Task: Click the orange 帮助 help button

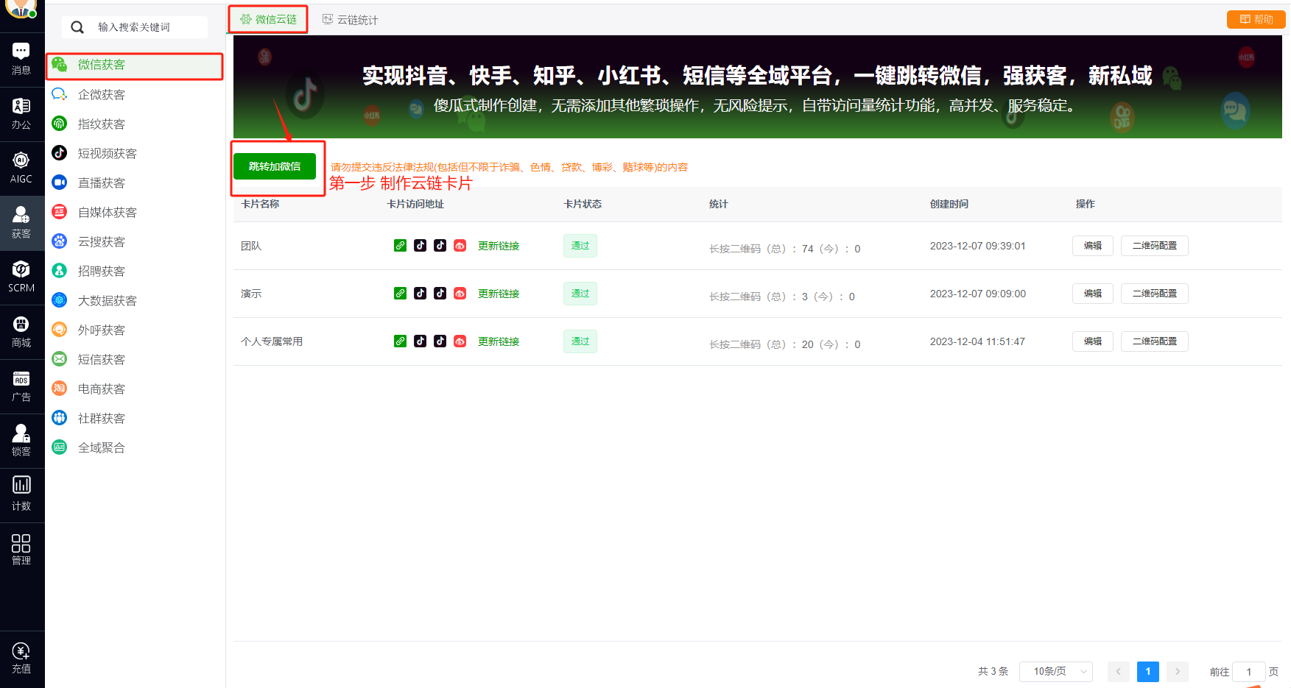Action: coord(1256,19)
